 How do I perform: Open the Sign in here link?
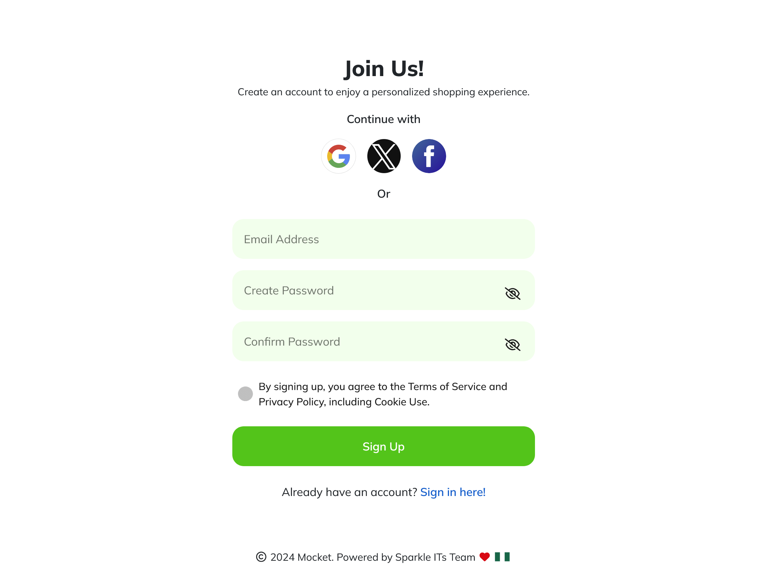[453, 492]
